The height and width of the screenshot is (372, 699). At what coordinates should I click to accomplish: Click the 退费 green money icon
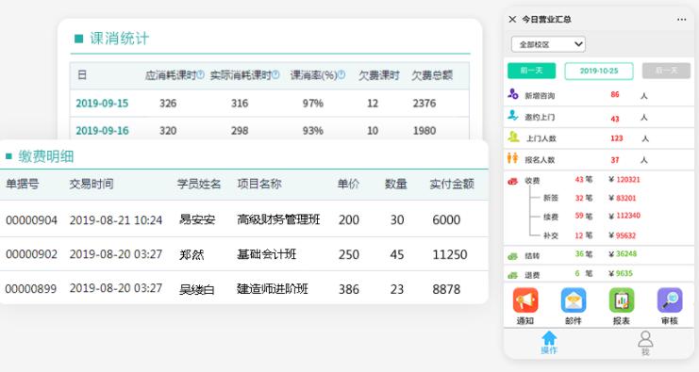(512, 275)
